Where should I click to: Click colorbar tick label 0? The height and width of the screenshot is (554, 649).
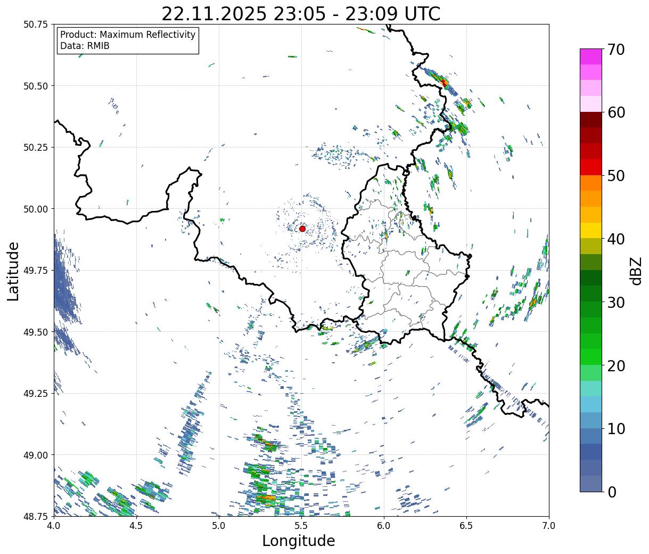pos(612,492)
